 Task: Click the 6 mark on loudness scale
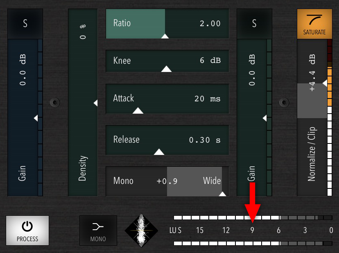279,231
